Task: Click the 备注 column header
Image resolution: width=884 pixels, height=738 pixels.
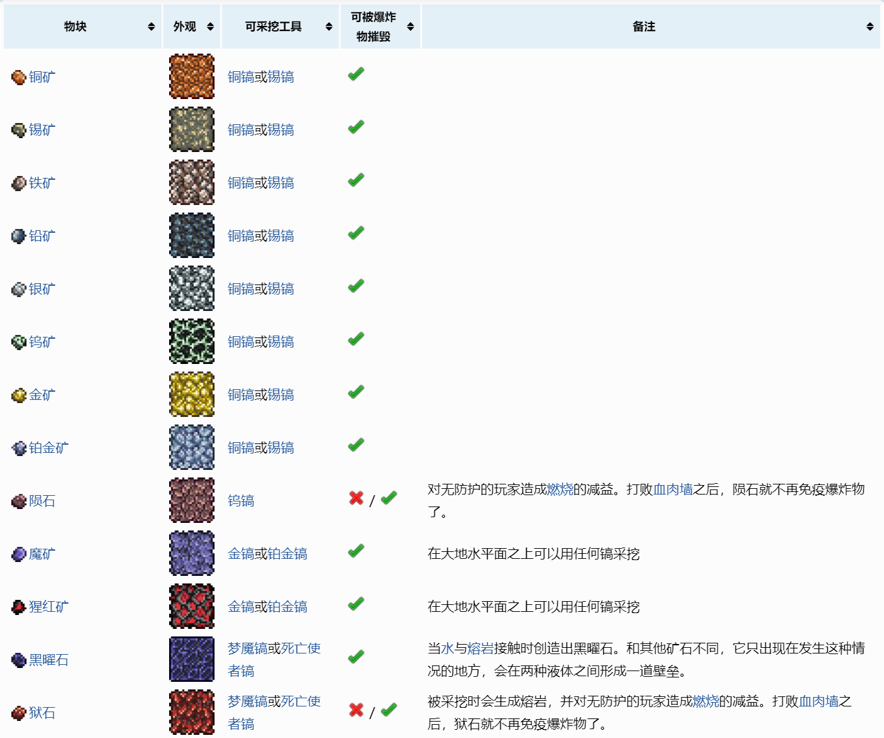Action: (644, 26)
